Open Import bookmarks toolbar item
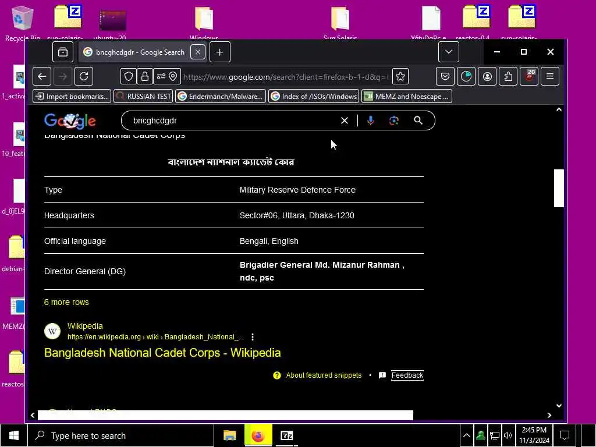This screenshot has width=596, height=447. (72, 97)
